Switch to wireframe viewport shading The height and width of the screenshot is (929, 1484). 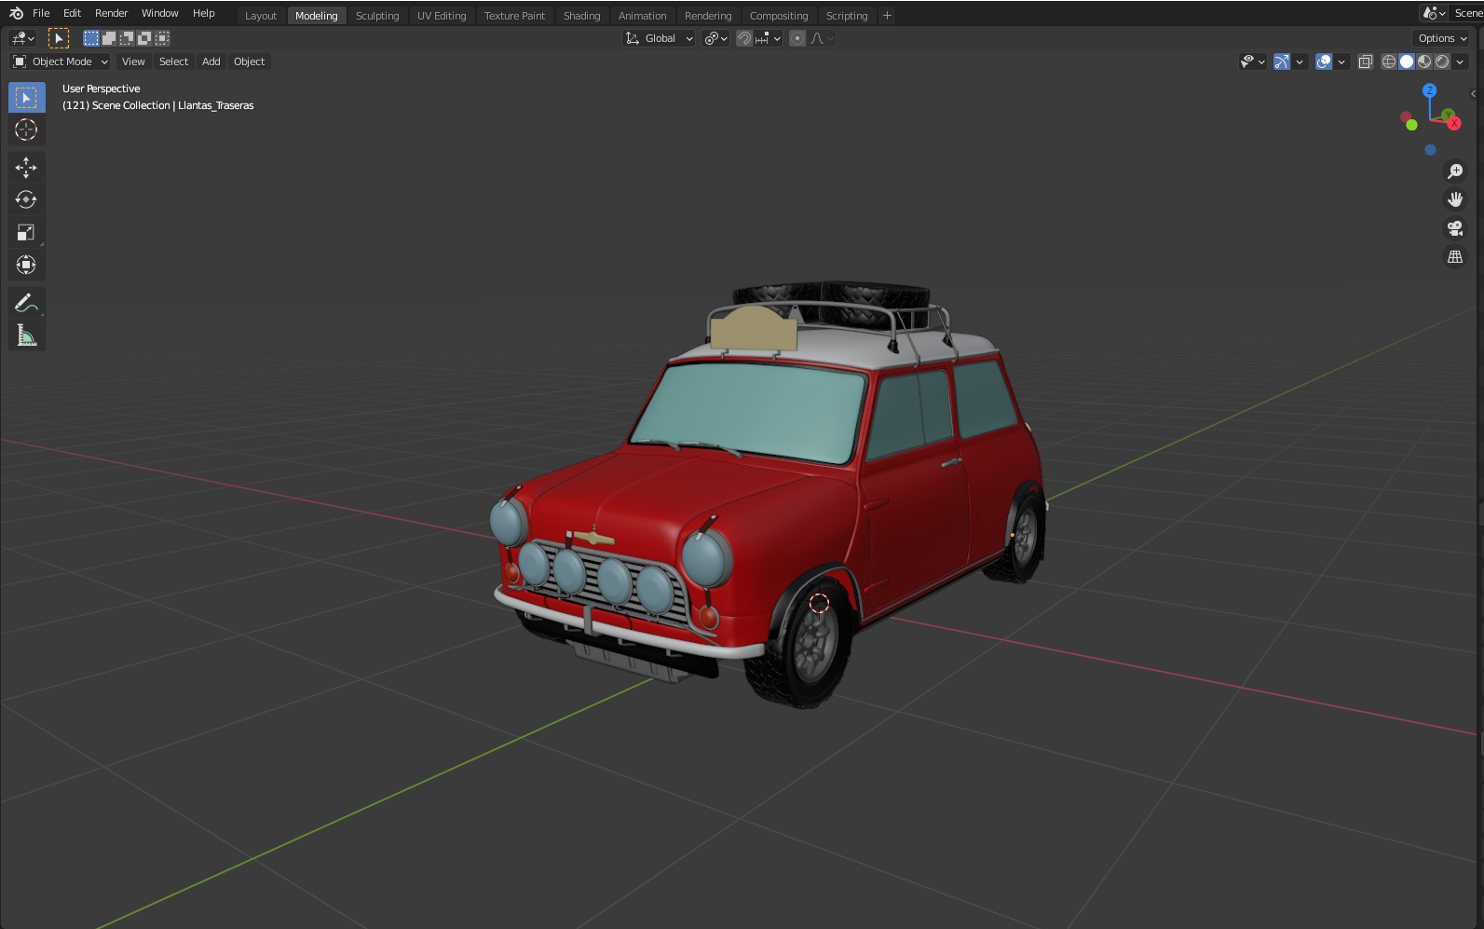[x=1389, y=61]
